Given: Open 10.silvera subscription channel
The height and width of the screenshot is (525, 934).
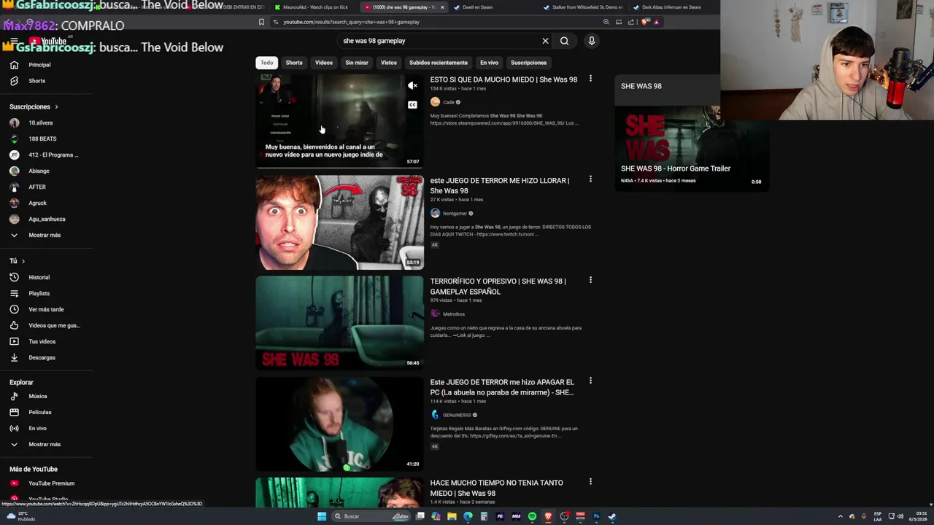Looking at the screenshot, I should point(40,122).
